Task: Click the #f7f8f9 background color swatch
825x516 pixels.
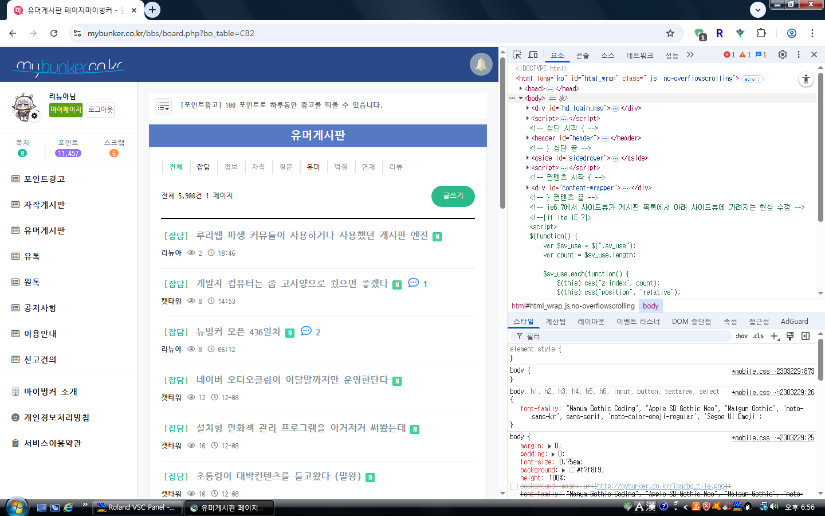Action: click(x=572, y=470)
